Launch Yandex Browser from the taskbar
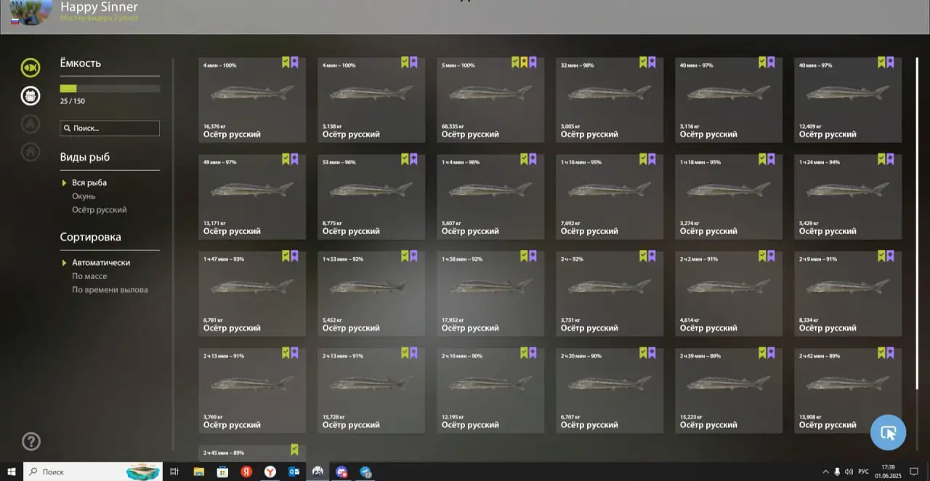Image resolution: width=930 pixels, height=481 pixels. click(x=270, y=472)
